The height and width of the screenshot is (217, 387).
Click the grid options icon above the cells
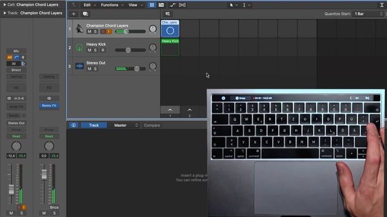click(167, 14)
